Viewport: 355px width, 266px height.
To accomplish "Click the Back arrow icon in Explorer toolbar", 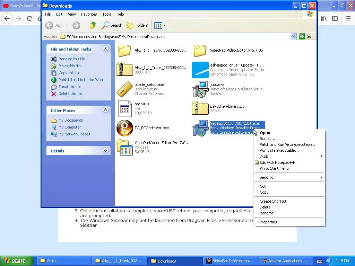I will tap(49, 25).
